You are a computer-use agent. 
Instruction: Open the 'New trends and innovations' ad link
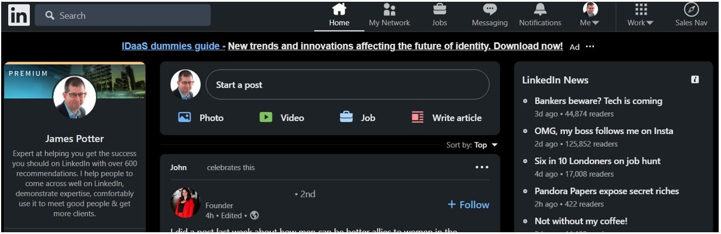[395, 46]
